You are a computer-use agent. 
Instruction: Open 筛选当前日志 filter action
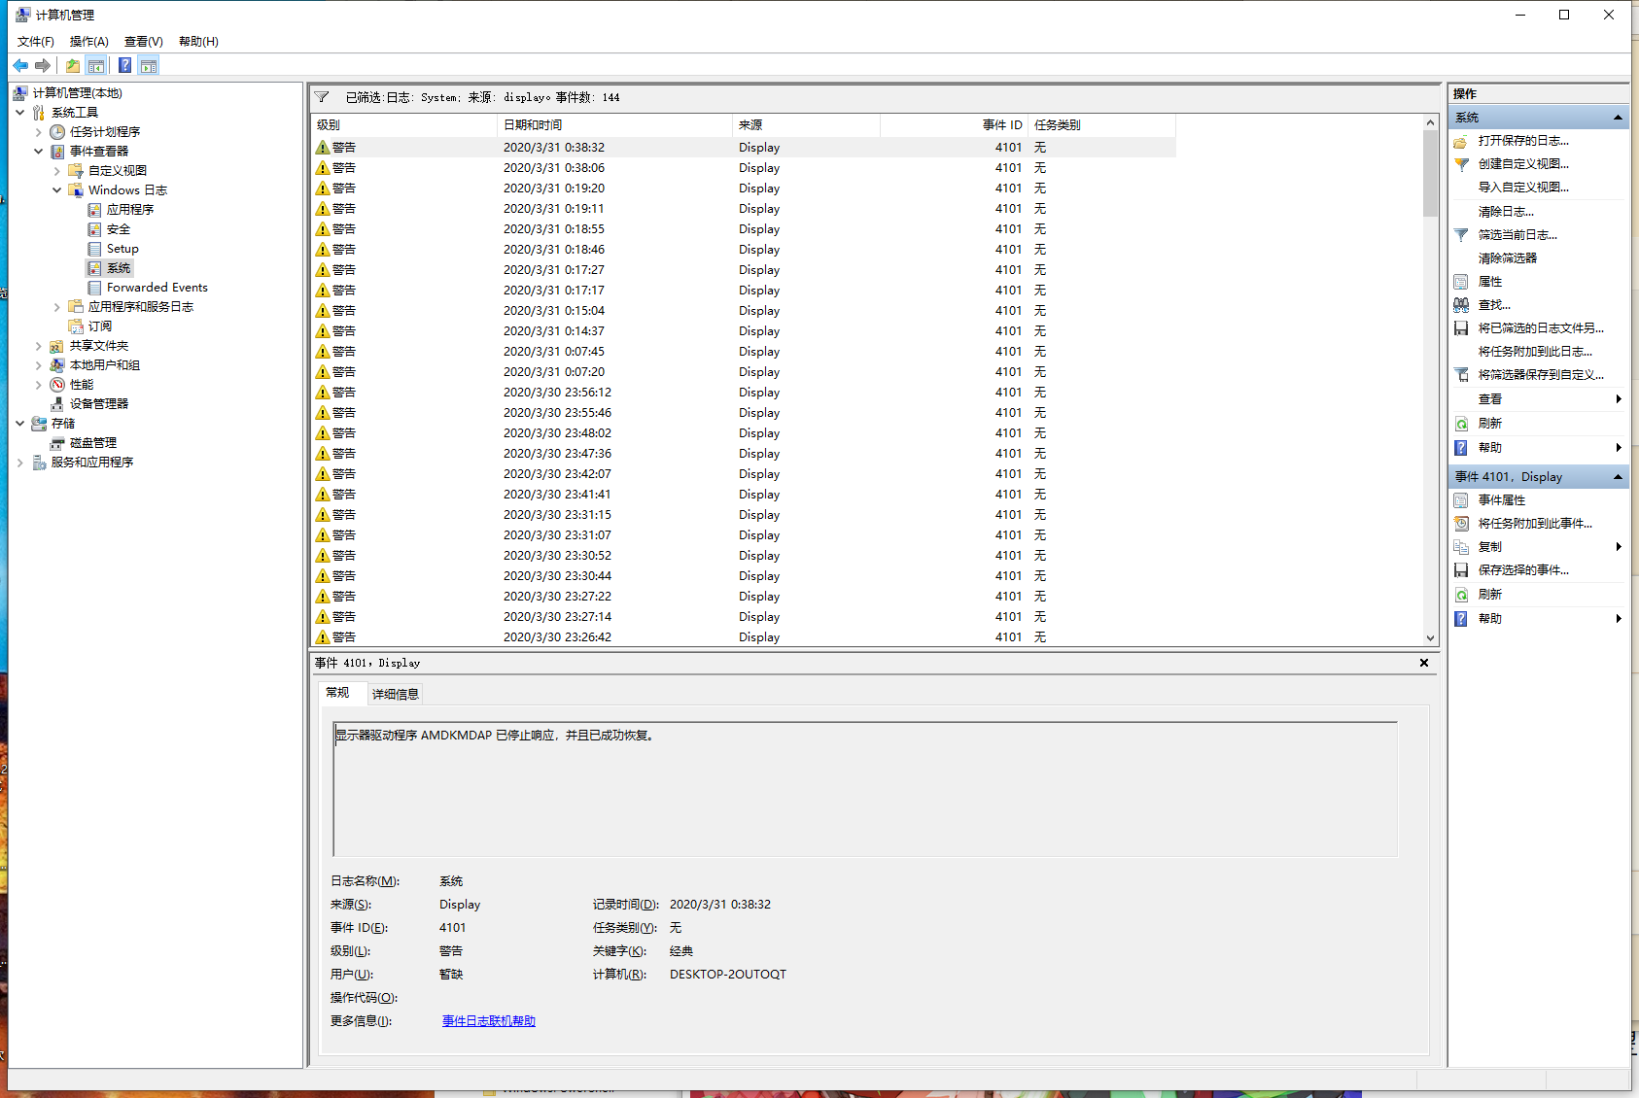[x=1517, y=234]
